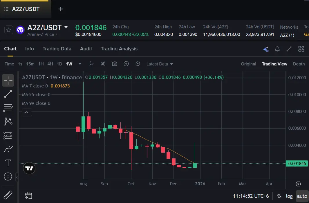Toggle log scale mode
309x203 pixels.
(x=289, y=196)
